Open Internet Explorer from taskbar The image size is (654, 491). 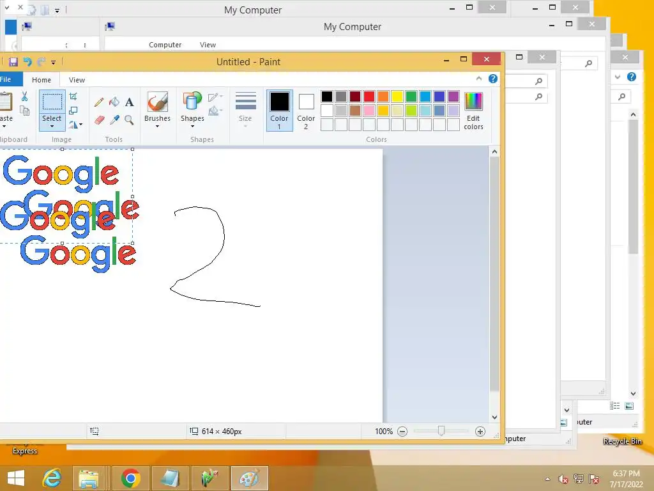[x=52, y=478]
